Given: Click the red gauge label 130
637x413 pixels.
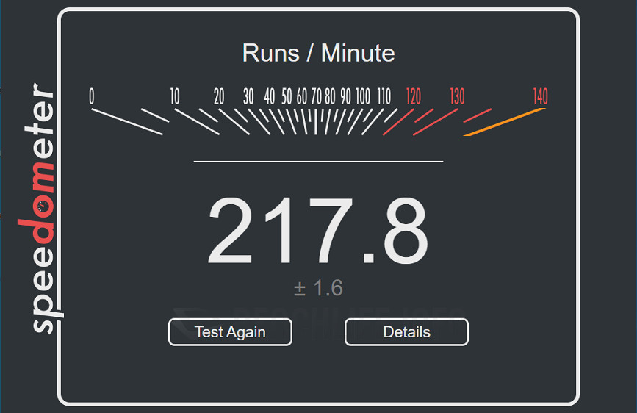Looking at the screenshot, I should pyautogui.click(x=457, y=97).
